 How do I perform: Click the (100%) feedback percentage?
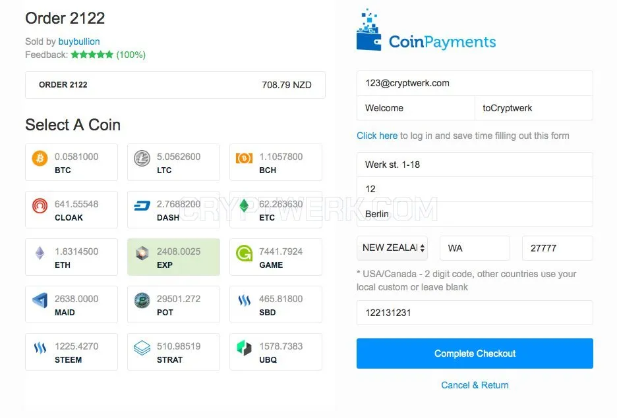(131, 55)
